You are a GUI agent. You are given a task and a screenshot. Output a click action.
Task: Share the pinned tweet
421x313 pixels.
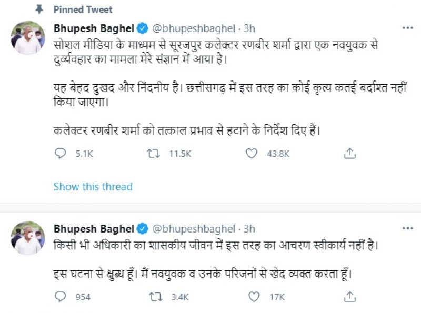[x=350, y=154]
